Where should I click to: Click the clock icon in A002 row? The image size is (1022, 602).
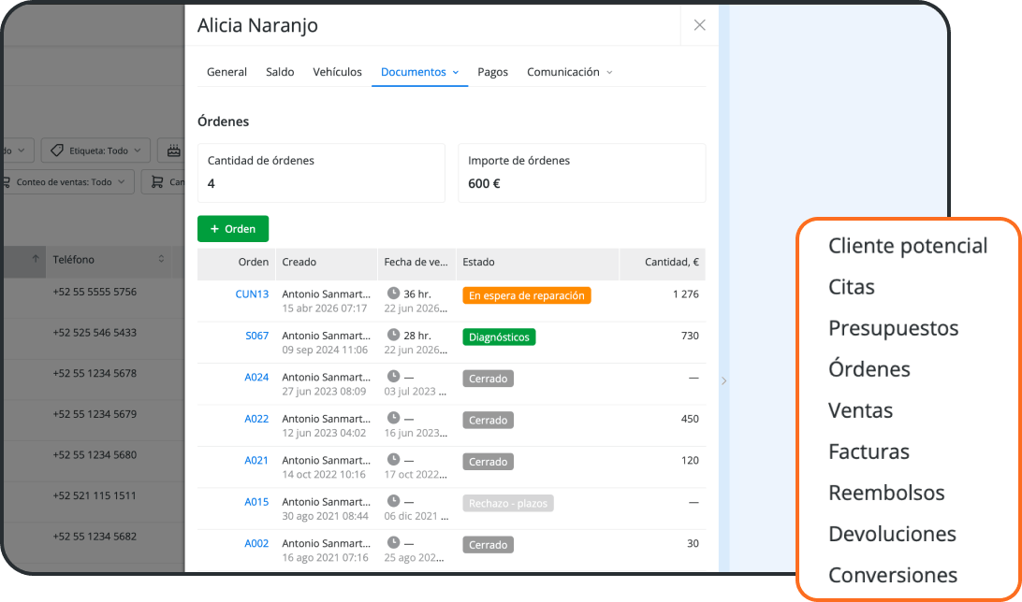pos(393,543)
